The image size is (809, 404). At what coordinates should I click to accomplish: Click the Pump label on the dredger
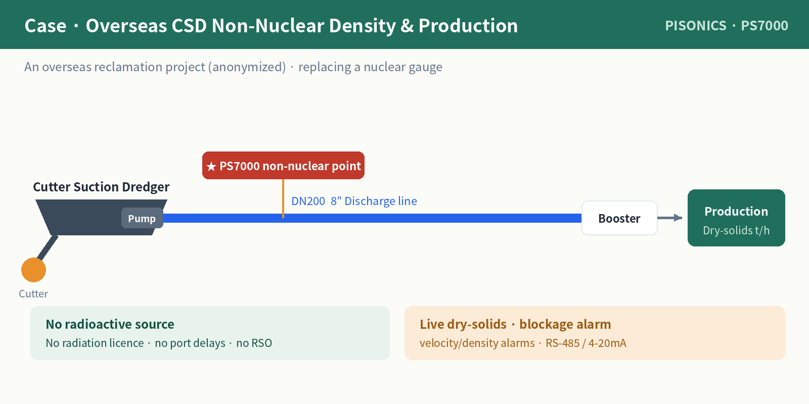(x=142, y=218)
